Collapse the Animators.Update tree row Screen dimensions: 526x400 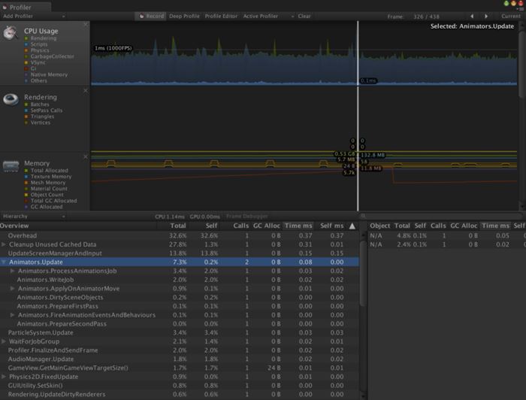pyautogui.click(x=4, y=262)
